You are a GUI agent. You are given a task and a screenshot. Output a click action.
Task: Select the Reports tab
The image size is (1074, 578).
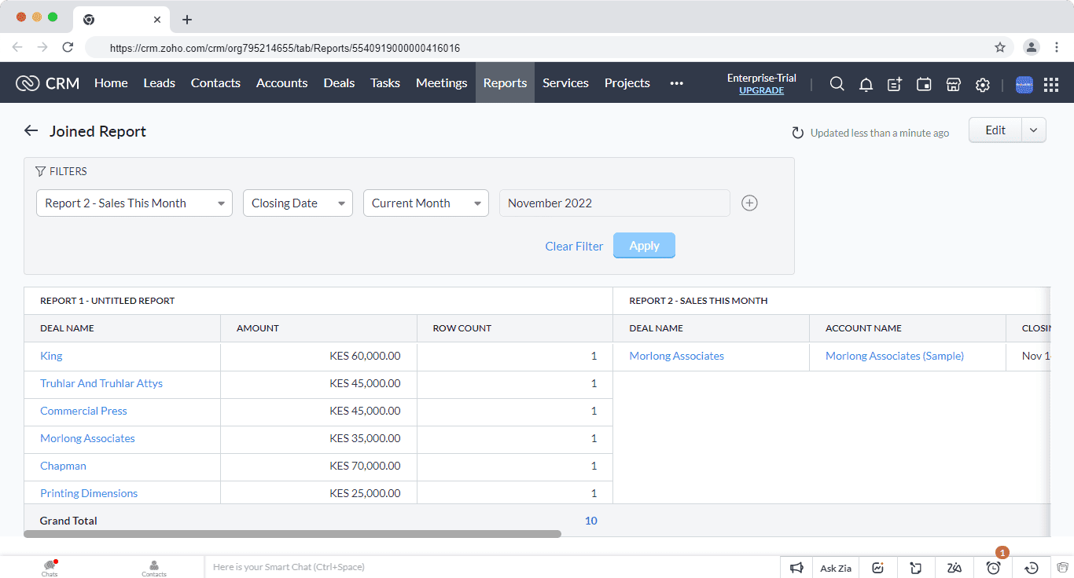coord(505,83)
